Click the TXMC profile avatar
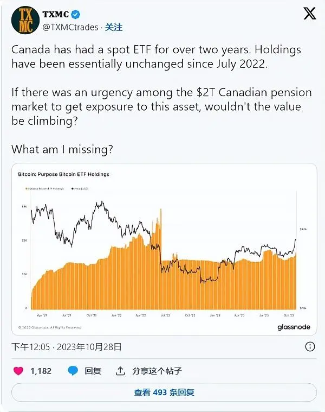 pos(25,21)
